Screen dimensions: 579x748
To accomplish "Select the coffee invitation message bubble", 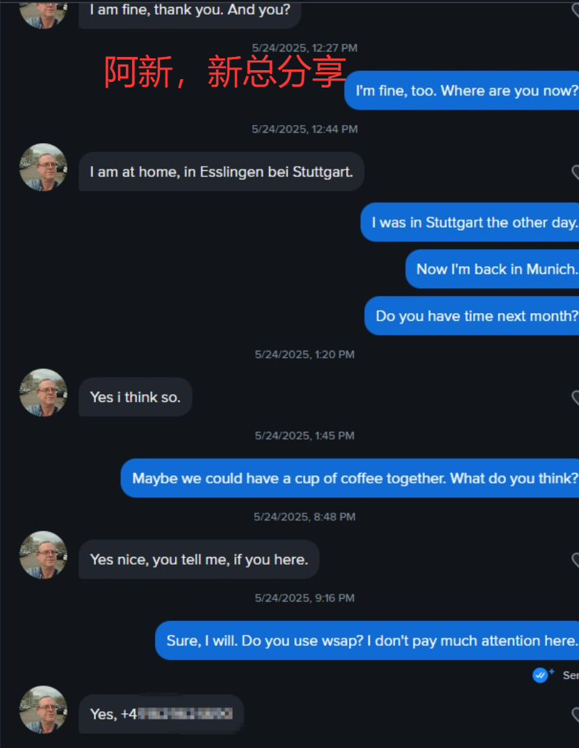I will 352,478.
